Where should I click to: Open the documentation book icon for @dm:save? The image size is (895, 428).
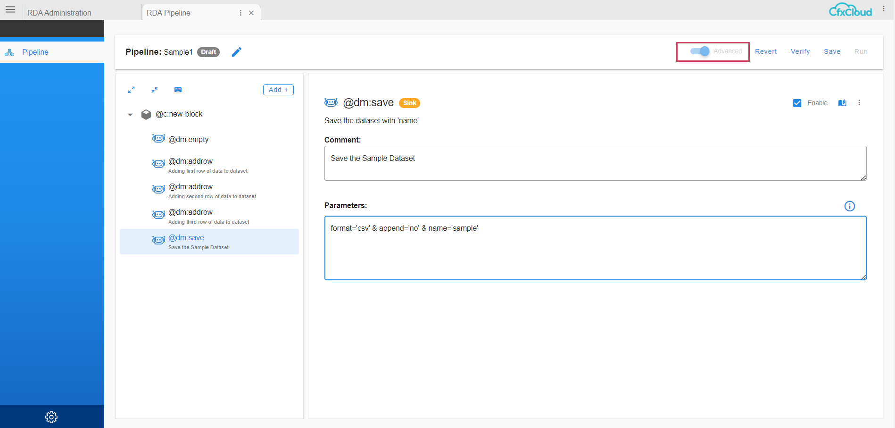click(842, 103)
